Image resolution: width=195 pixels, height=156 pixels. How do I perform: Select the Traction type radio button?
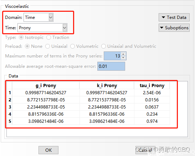click(48, 37)
